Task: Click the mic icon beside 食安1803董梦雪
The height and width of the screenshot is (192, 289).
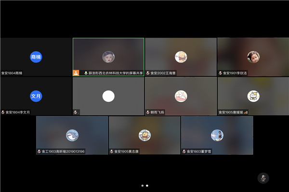Action: pos(184,151)
